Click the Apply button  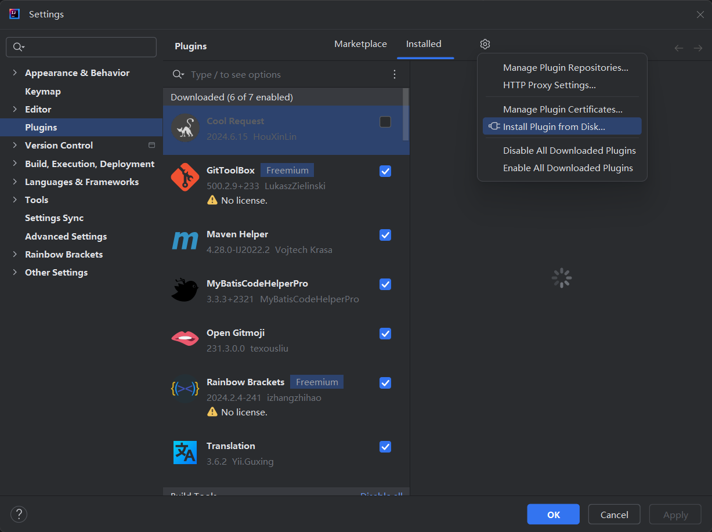pyautogui.click(x=675, y=515)
